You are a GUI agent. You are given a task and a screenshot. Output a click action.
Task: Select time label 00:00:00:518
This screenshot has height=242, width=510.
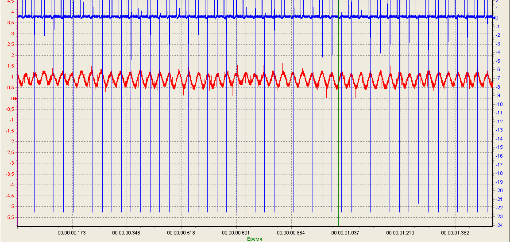pyautogui.click(x=181, y=233)
